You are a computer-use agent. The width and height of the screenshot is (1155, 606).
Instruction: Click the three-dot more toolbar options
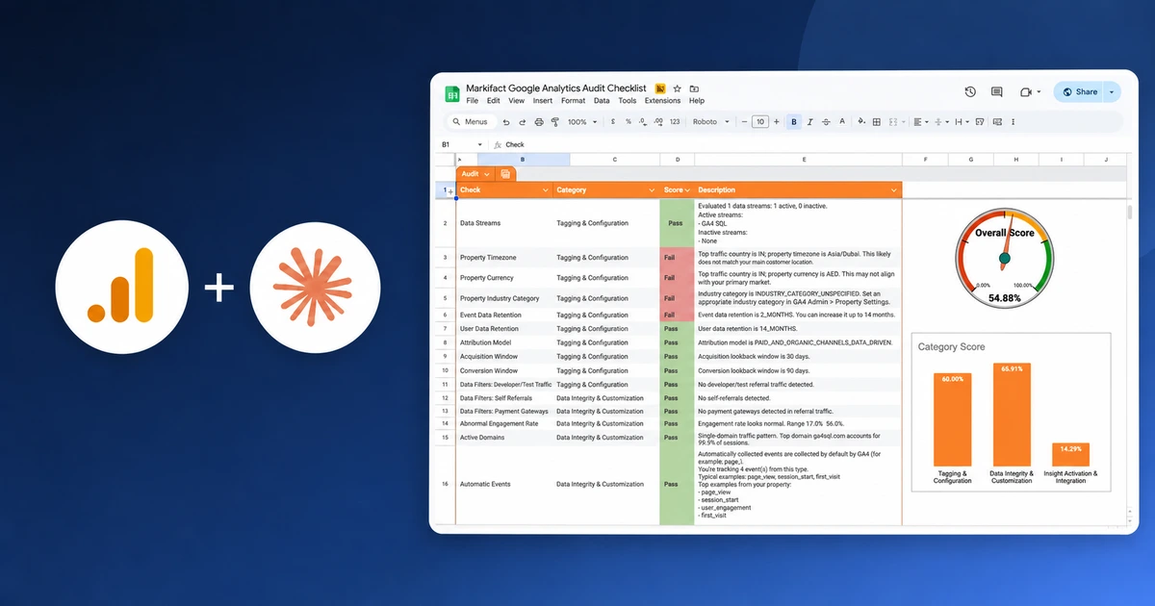click(x=1014, y=122)
